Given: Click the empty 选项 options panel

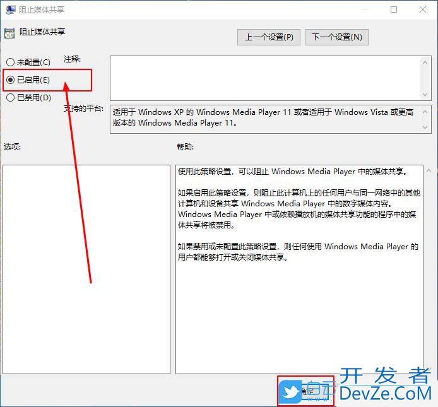Looking at the screenshot, I should (x=86, y=269).
